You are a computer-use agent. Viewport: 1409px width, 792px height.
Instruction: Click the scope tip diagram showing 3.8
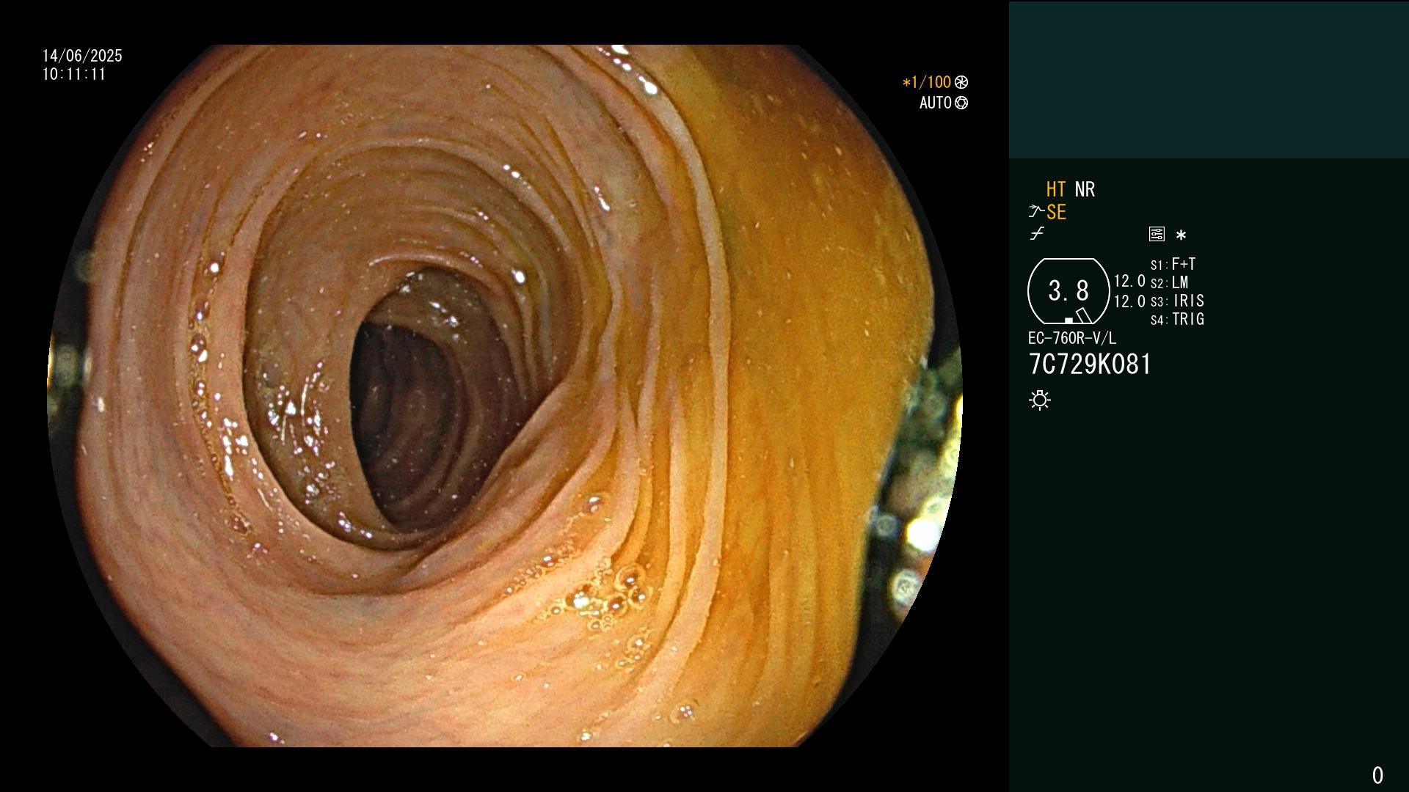(x=1068, y=291)
